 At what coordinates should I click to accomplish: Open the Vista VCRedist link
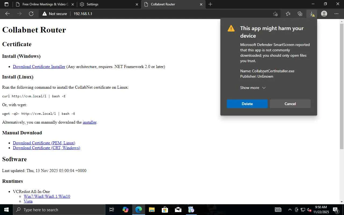pos(28,201)
